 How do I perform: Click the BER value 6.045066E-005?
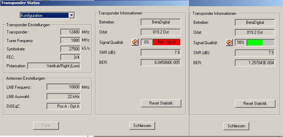(x=161, y=62)
